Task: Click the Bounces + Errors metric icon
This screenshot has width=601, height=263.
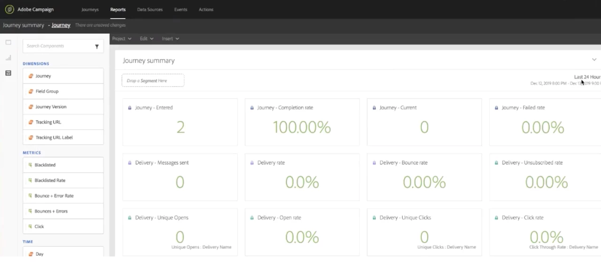Action: (x=30, y=212)
